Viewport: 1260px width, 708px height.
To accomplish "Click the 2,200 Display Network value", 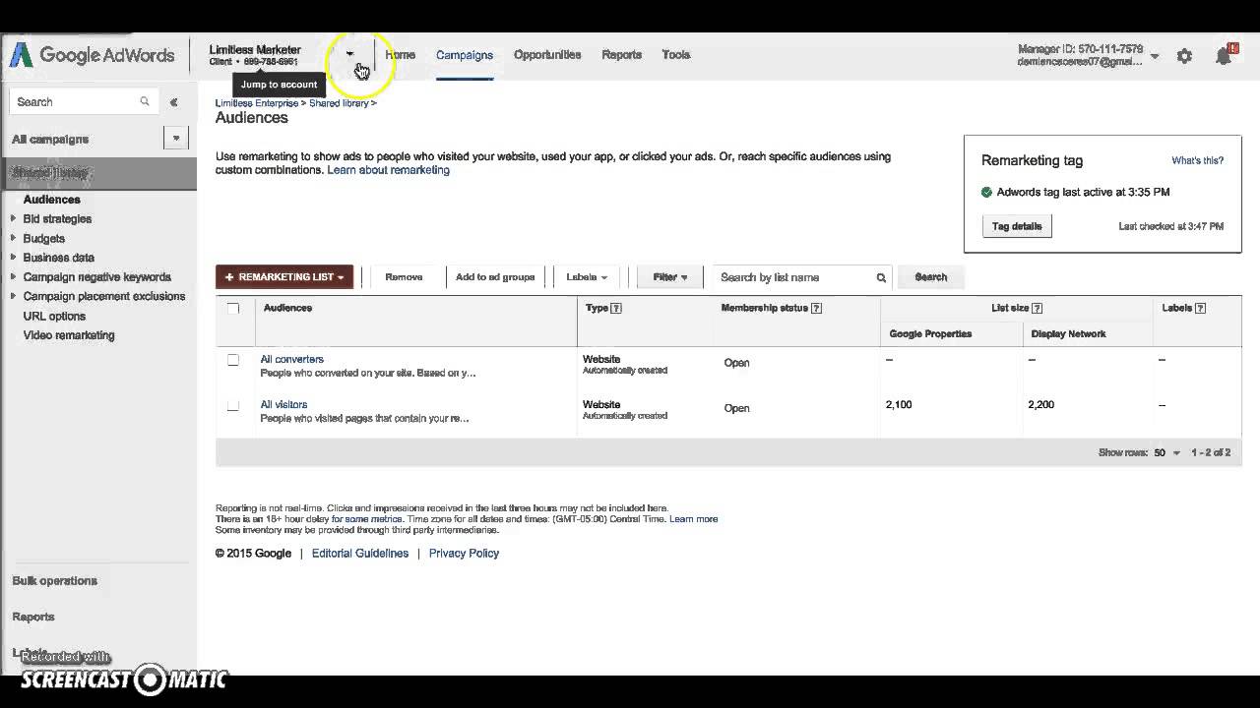I will click(1040, 404).
